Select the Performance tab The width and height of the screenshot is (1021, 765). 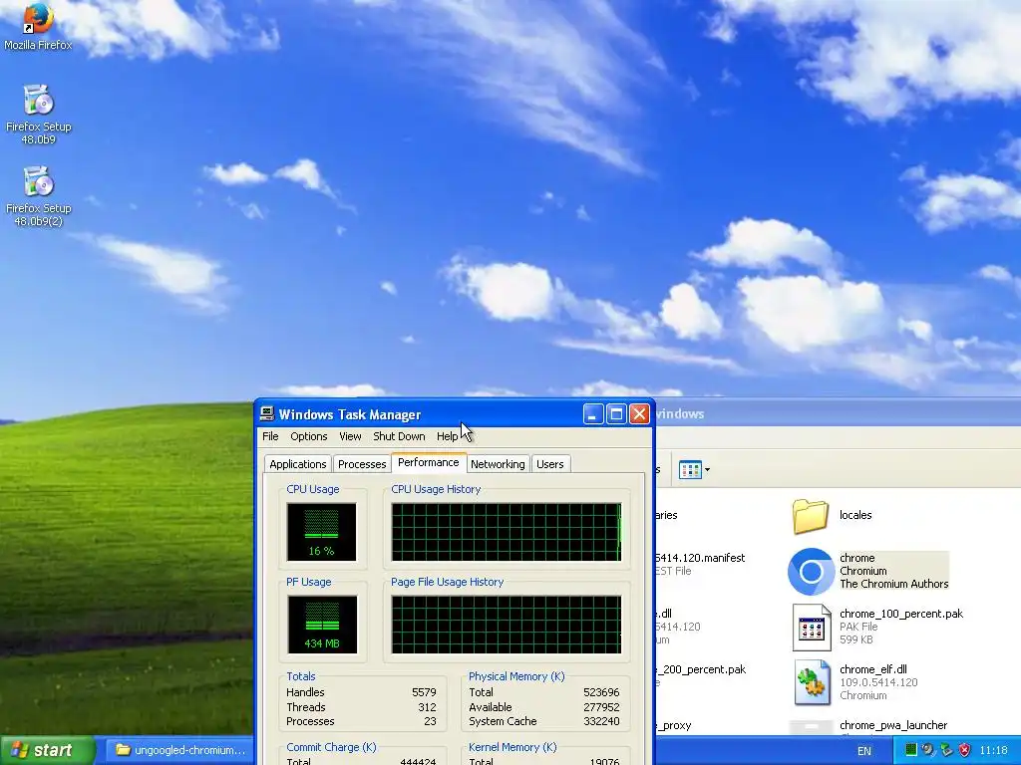429,462
